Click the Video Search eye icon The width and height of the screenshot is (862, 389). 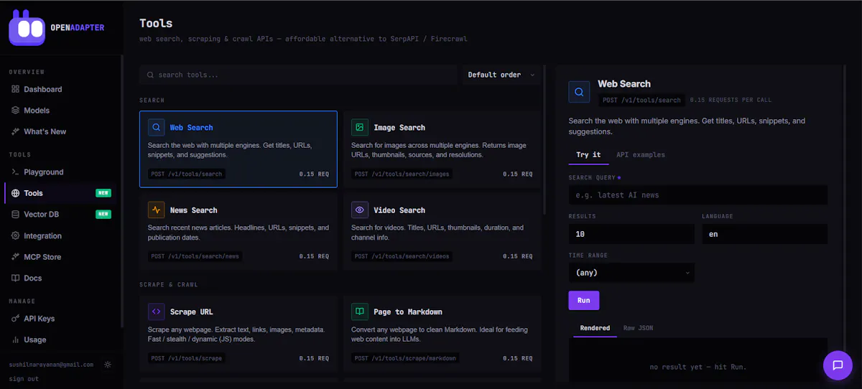[360, 210]
